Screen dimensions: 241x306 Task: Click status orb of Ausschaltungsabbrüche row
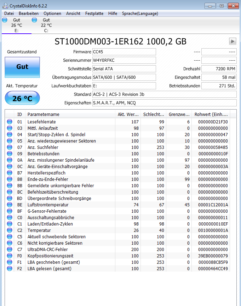click(10, 217)
